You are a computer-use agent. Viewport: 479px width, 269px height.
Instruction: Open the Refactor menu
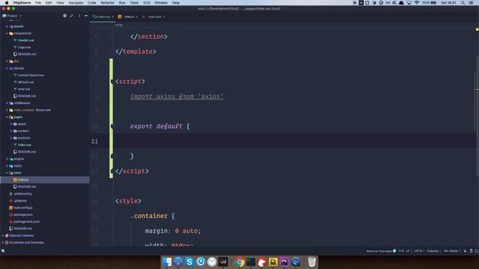108,3
